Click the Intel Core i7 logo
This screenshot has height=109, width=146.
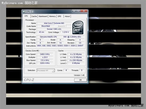(78, 28)
